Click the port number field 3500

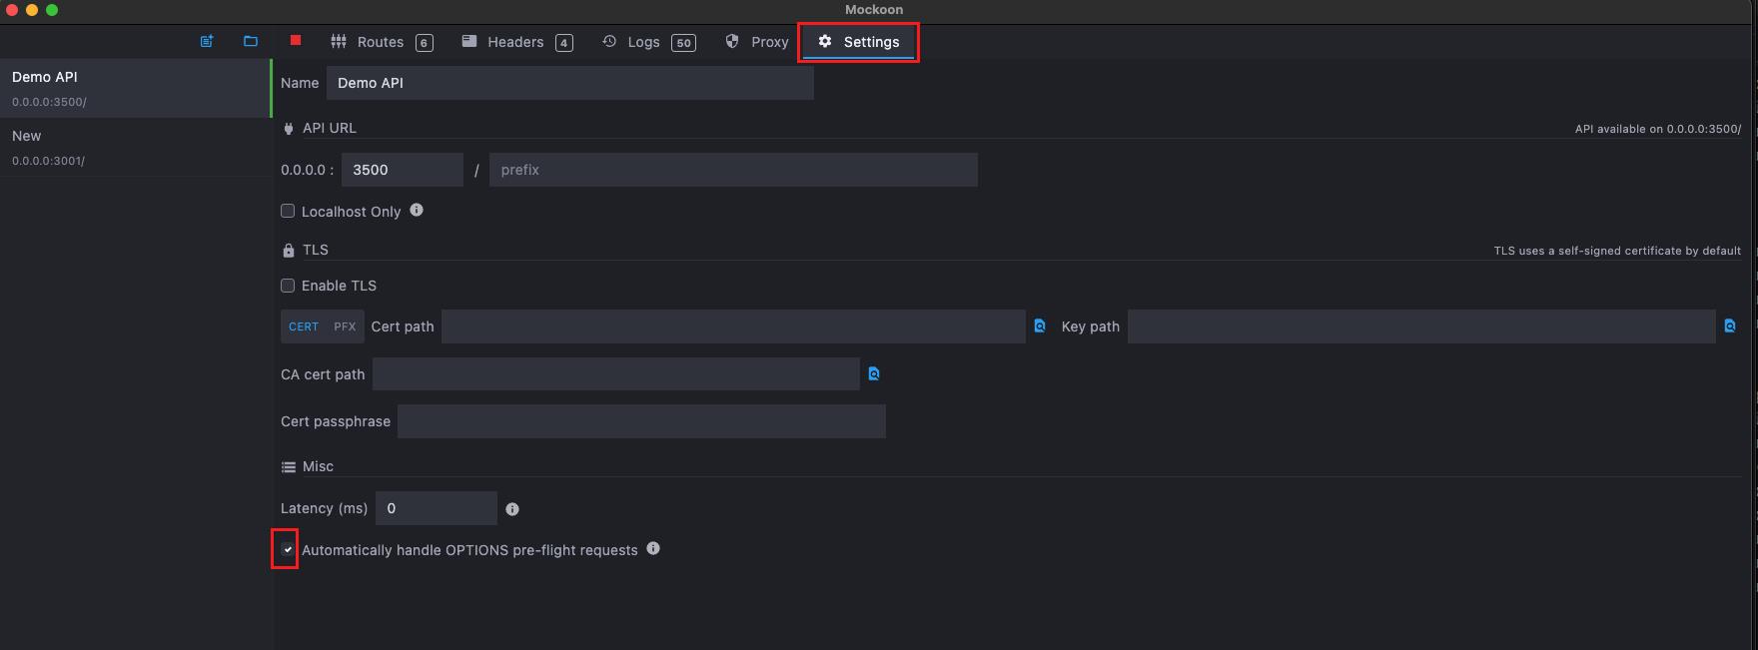point(402,170)
